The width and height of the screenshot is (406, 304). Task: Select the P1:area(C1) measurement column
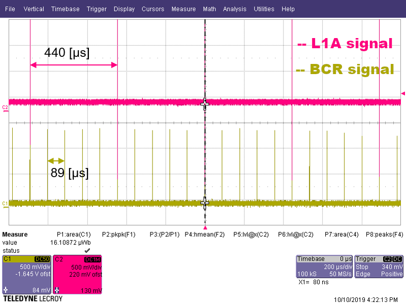click(x=74, y=234)
